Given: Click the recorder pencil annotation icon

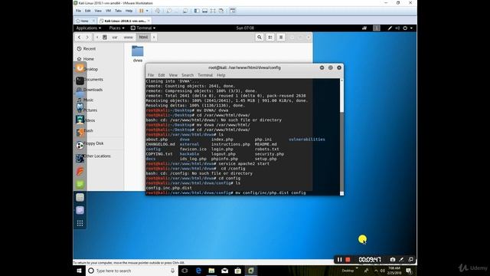Looking at the screenshot, I should tap(401, 259).
